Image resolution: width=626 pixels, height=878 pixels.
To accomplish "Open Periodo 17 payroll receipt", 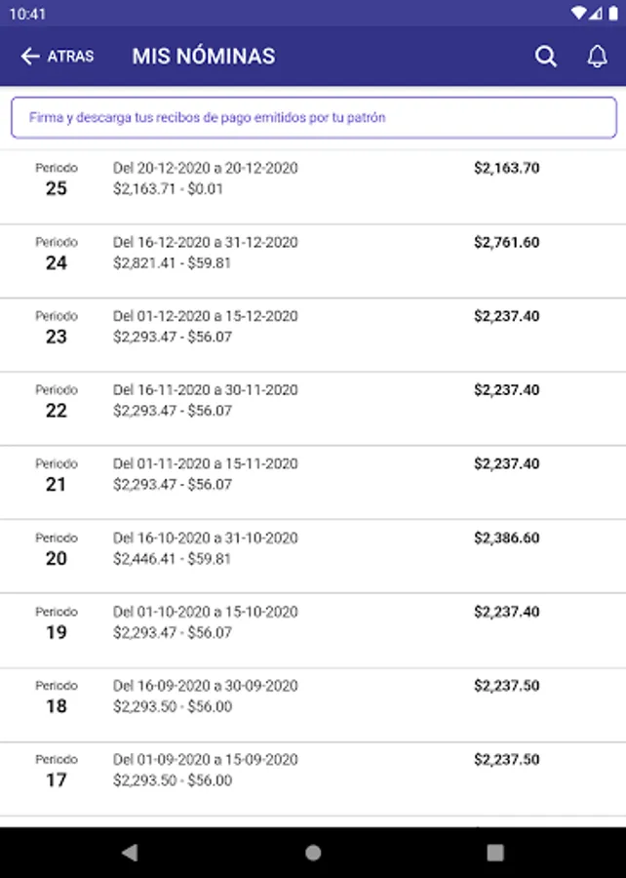I will (312, 770).
